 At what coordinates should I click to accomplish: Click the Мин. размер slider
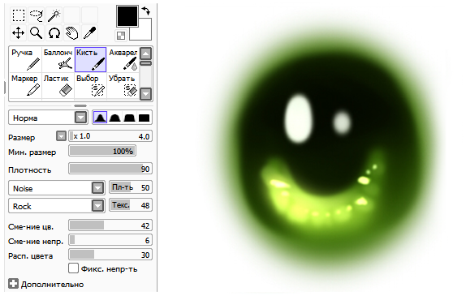pos(102,151)
